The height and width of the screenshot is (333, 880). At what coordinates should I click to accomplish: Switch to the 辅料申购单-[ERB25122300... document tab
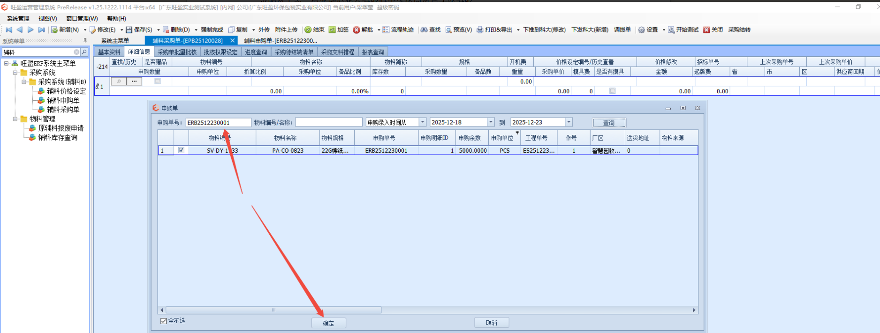click(x=281, y=41)
